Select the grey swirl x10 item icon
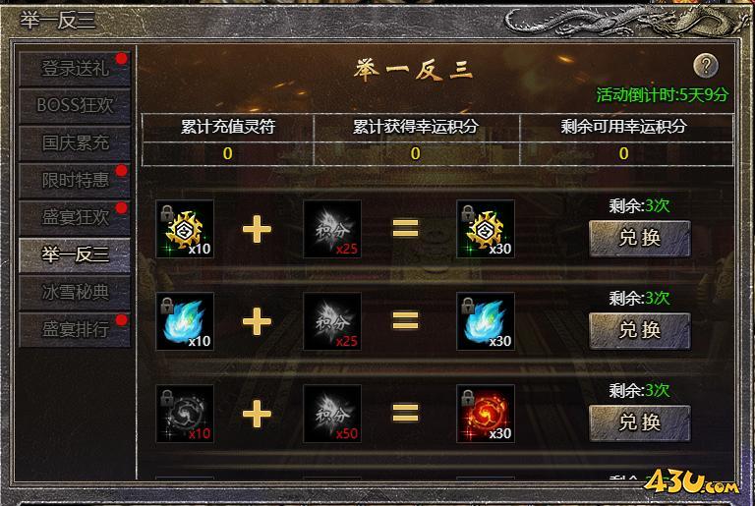Screen dimensions: 755x506 (185, 414)
